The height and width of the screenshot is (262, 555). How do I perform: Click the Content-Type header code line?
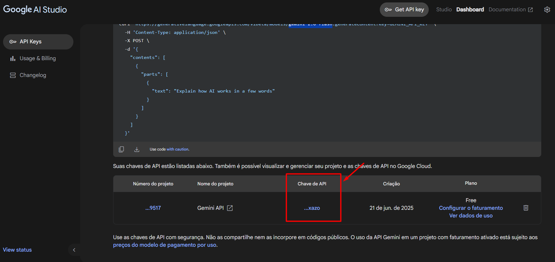point(175,32)
